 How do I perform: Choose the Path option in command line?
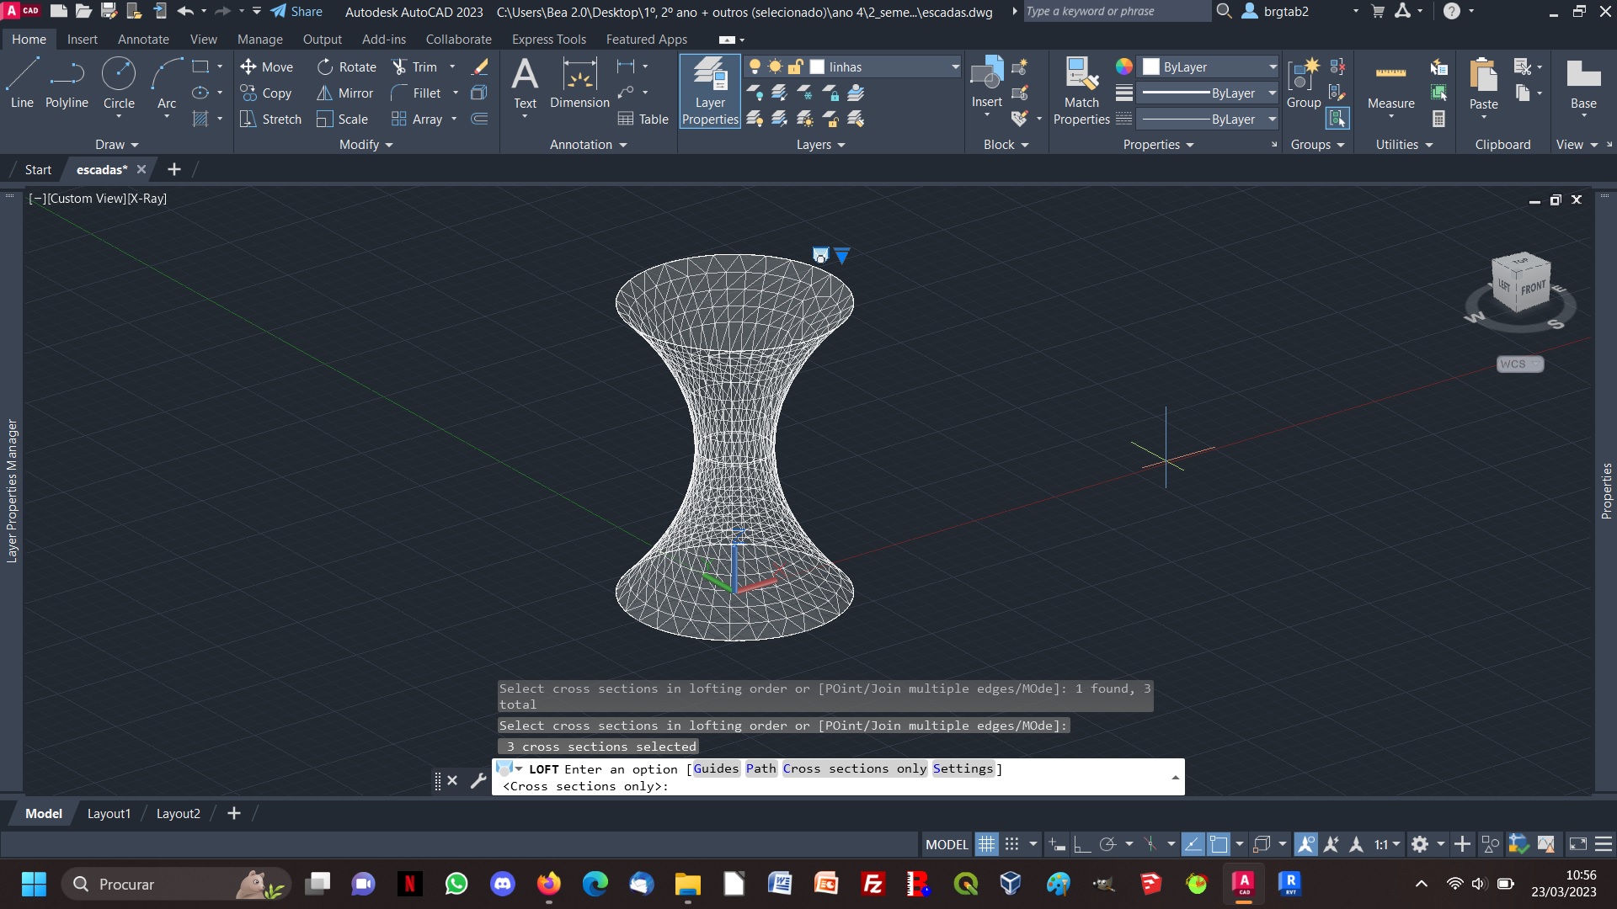click(760, 768)
